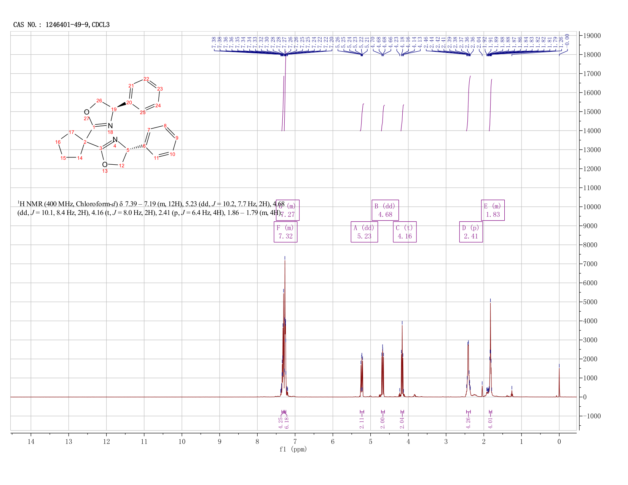
Task: Click atom label 10 in the structure
Action: pos(172,154)
